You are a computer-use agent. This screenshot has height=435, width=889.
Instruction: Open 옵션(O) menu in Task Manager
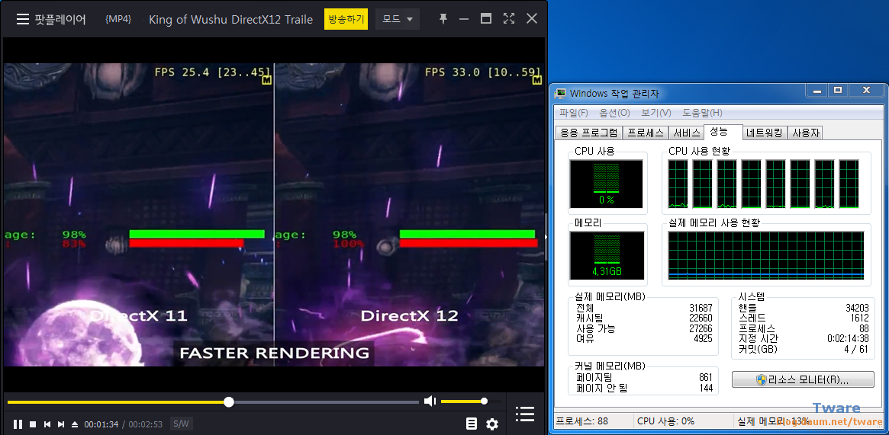pos(614,113)
